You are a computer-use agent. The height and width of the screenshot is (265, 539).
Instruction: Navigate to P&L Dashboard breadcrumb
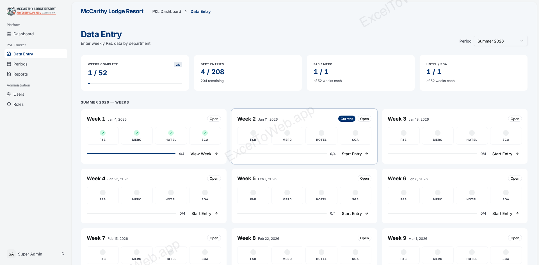166,11
